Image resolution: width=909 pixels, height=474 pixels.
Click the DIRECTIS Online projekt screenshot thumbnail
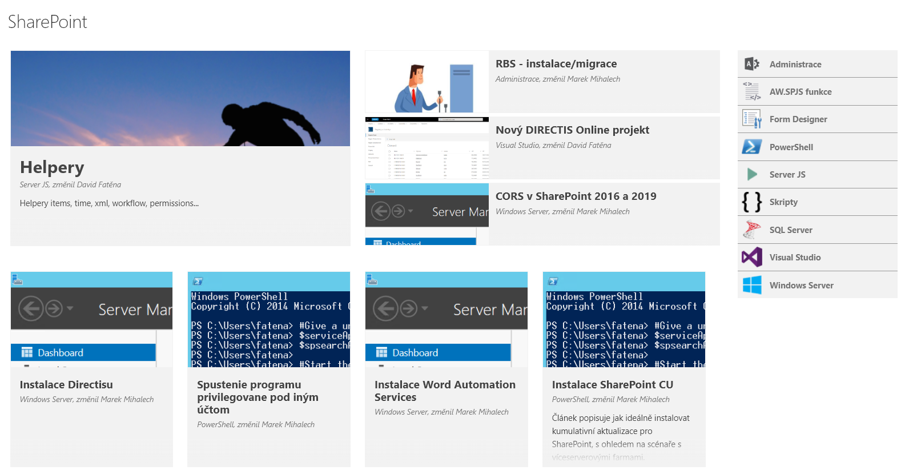pyautogui.click(x=427, y=148)
